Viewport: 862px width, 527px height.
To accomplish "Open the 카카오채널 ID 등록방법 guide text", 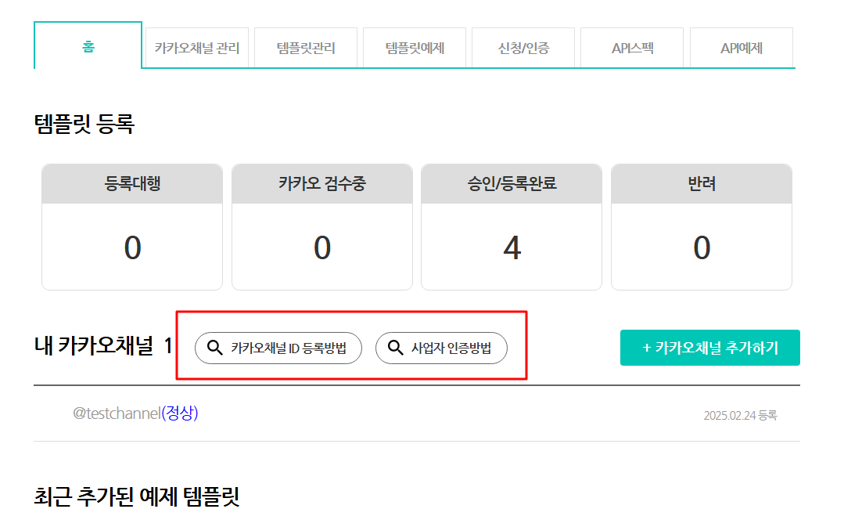I will pos(287,348).
